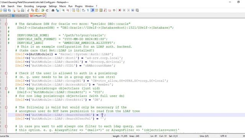The height and width of the screenshot is (138, 245).
Task: Click the Close All toolbar icon
Action: coord(18,10)
